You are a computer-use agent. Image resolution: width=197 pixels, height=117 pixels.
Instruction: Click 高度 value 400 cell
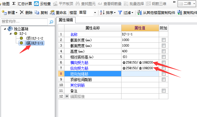pos(140,51)
